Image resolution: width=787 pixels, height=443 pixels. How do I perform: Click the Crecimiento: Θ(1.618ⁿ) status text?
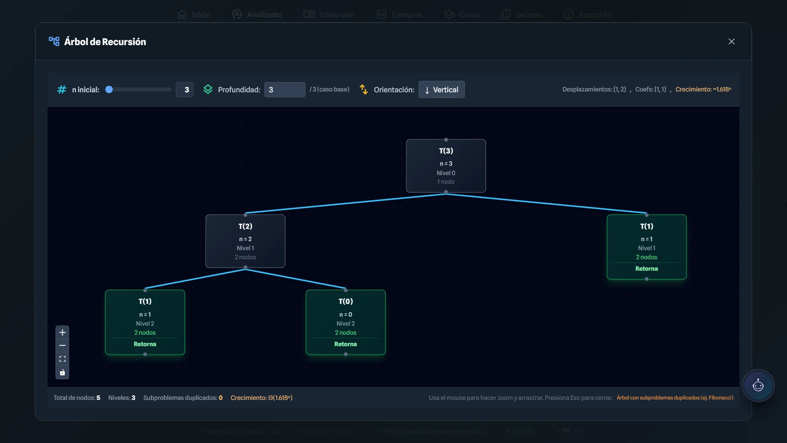coord(262,398)
